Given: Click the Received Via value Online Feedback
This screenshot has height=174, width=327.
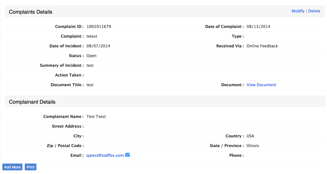Looking at the screenshot, I should pyautogui.click(x=262, y=46).
